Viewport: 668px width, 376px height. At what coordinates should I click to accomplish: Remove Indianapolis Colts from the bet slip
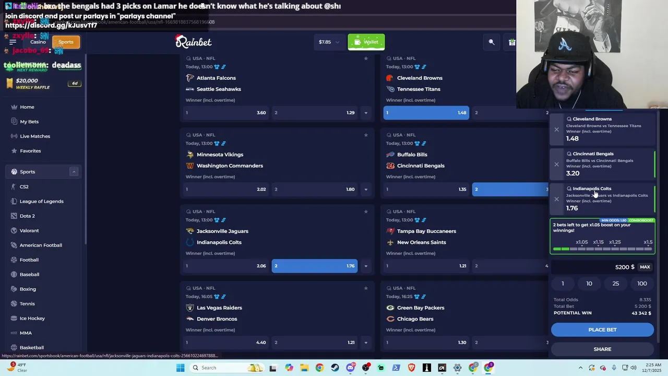click(x=556, y=199)
